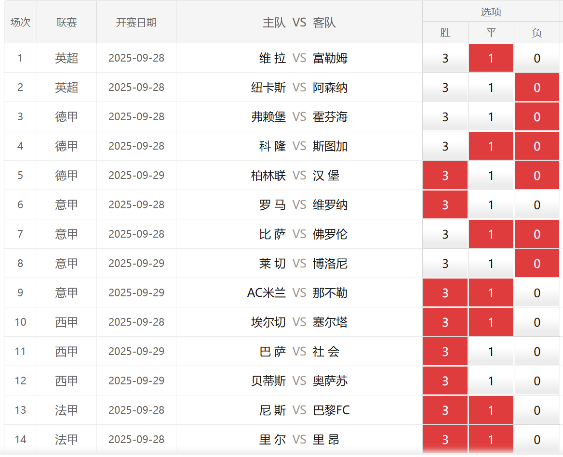Click the 主队 VS 客队 column header

click(299, 23)
